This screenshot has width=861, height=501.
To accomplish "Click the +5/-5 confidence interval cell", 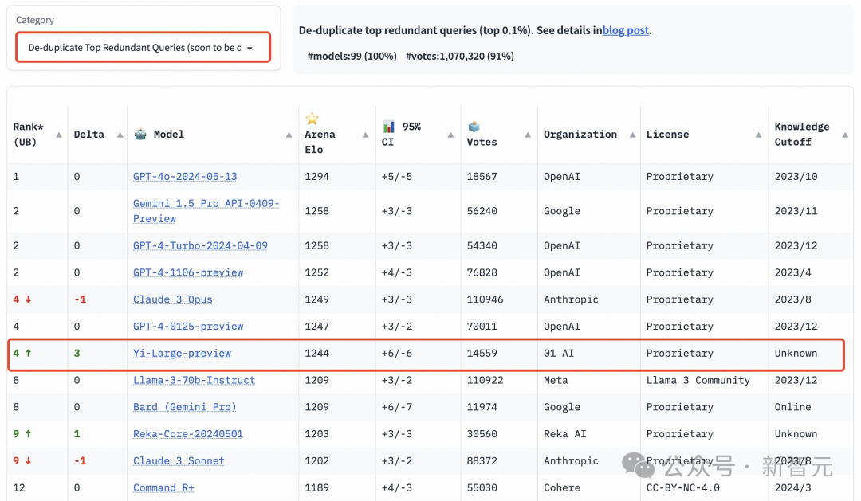I will tap(396, 177).
